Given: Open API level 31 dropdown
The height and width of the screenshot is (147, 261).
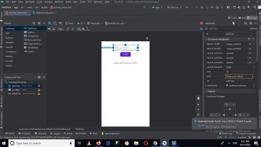Looking at the screenshot, I should 81,23.
